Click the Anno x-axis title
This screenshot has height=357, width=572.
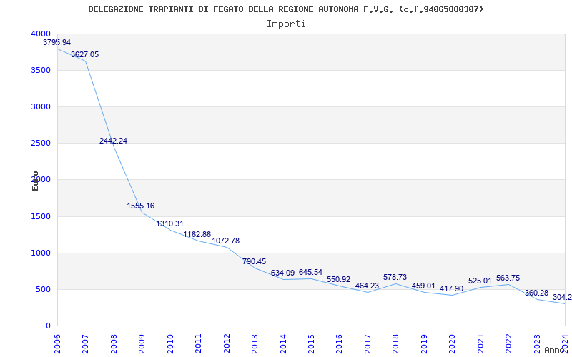tap(555, 350)
